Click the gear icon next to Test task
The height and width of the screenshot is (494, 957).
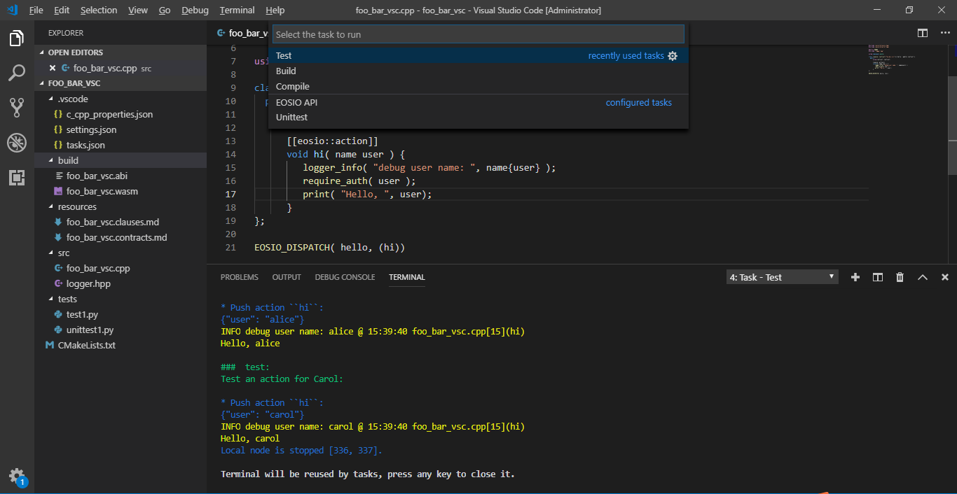[673, 56]
